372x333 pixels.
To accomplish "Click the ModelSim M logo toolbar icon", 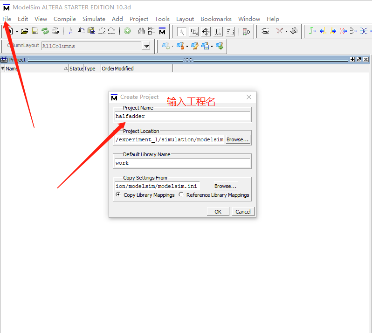I will point(162,31).
